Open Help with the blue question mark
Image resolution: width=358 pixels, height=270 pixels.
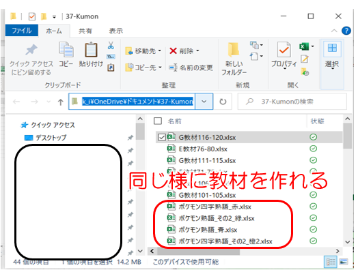346,31
